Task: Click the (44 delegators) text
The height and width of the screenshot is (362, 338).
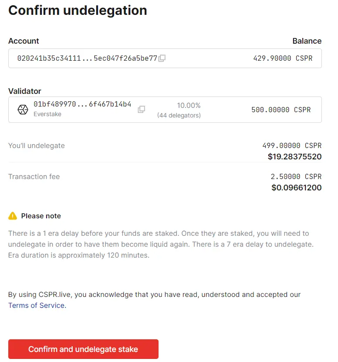Action: [x=179, y=115]
